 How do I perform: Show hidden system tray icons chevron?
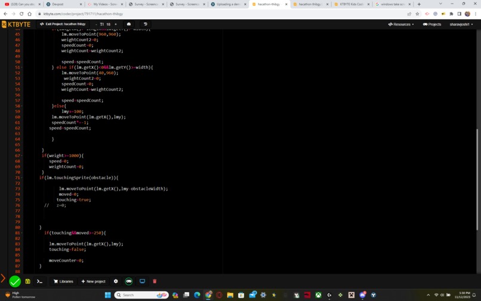click(x=428, y=295)
